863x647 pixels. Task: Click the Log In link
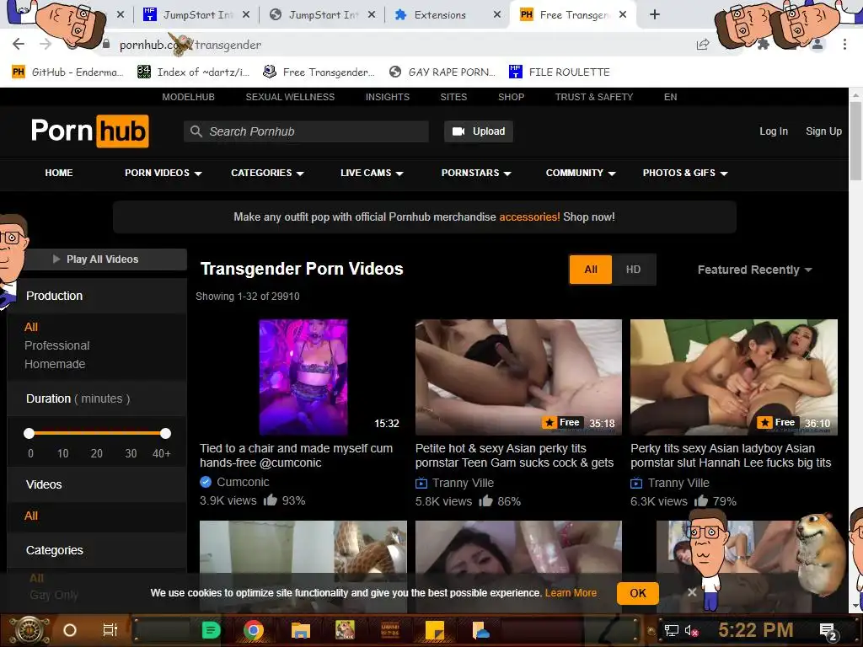[774, 131]
